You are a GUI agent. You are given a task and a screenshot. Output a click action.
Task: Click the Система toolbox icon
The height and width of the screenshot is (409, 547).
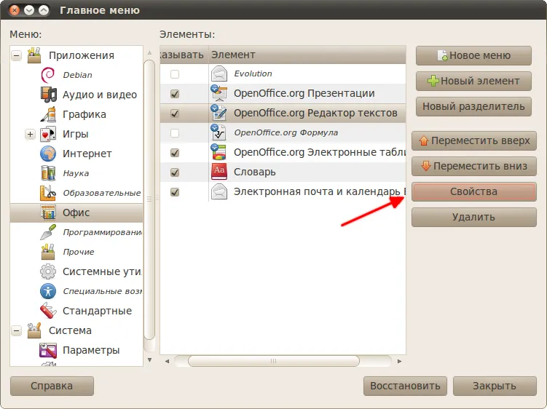(x=34, y=330)
